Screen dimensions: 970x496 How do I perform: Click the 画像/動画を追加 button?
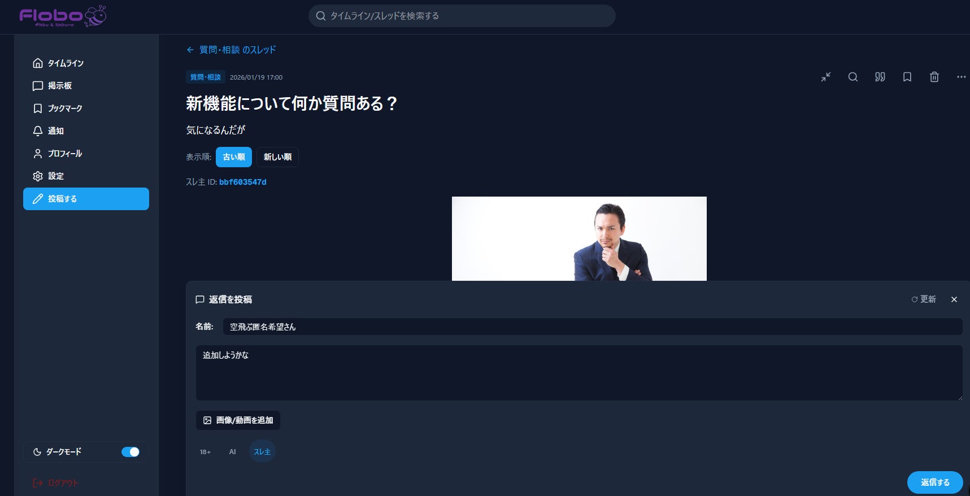[238, 420]
